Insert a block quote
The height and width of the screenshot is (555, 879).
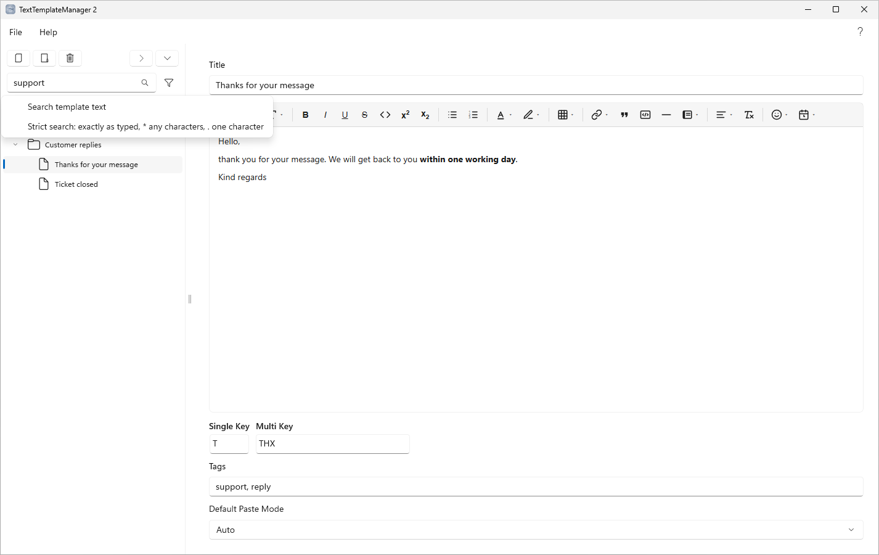click(624, 115)
